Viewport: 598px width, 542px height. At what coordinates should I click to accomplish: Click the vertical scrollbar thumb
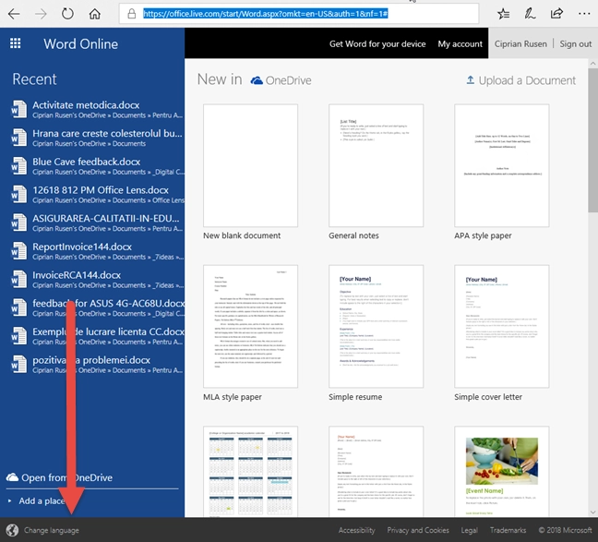coord(592,140)
